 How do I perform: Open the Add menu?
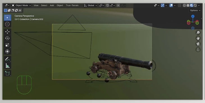pos(52,6)
